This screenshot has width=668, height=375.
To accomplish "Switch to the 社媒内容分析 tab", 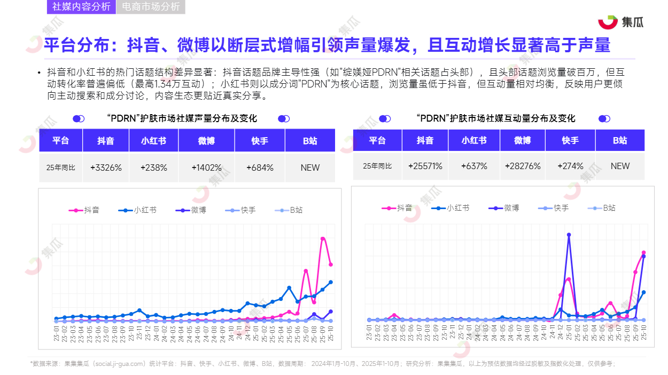I will (x=81, y=7).
